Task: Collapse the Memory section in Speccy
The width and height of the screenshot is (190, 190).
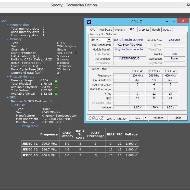Action: point(8,39)
